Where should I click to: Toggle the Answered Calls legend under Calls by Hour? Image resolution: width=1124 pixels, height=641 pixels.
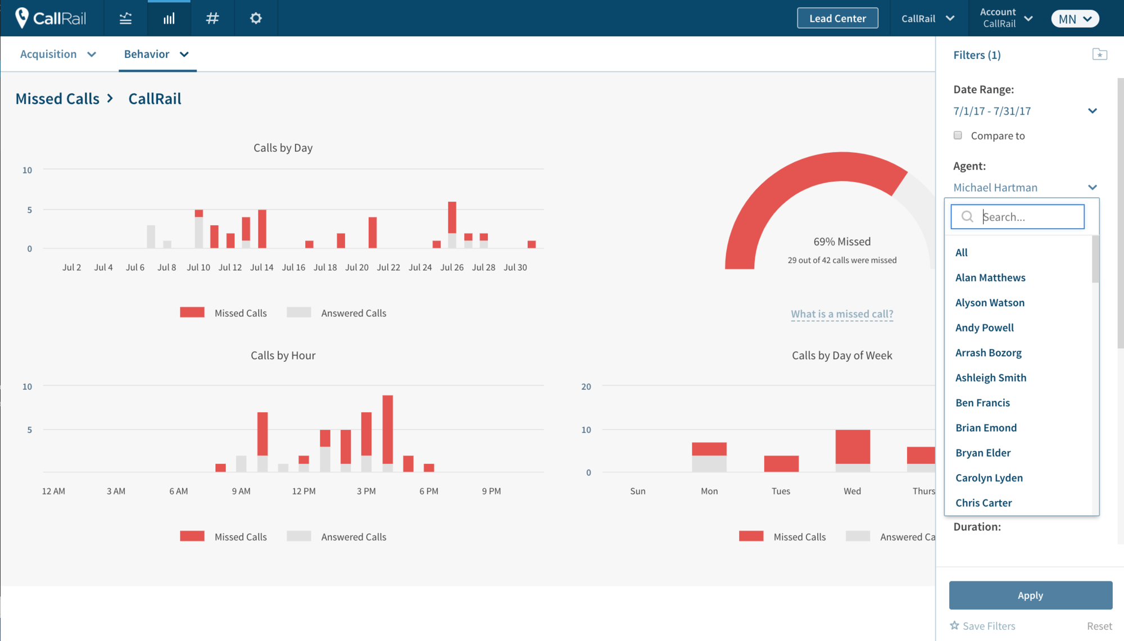(x=353, y=537)
